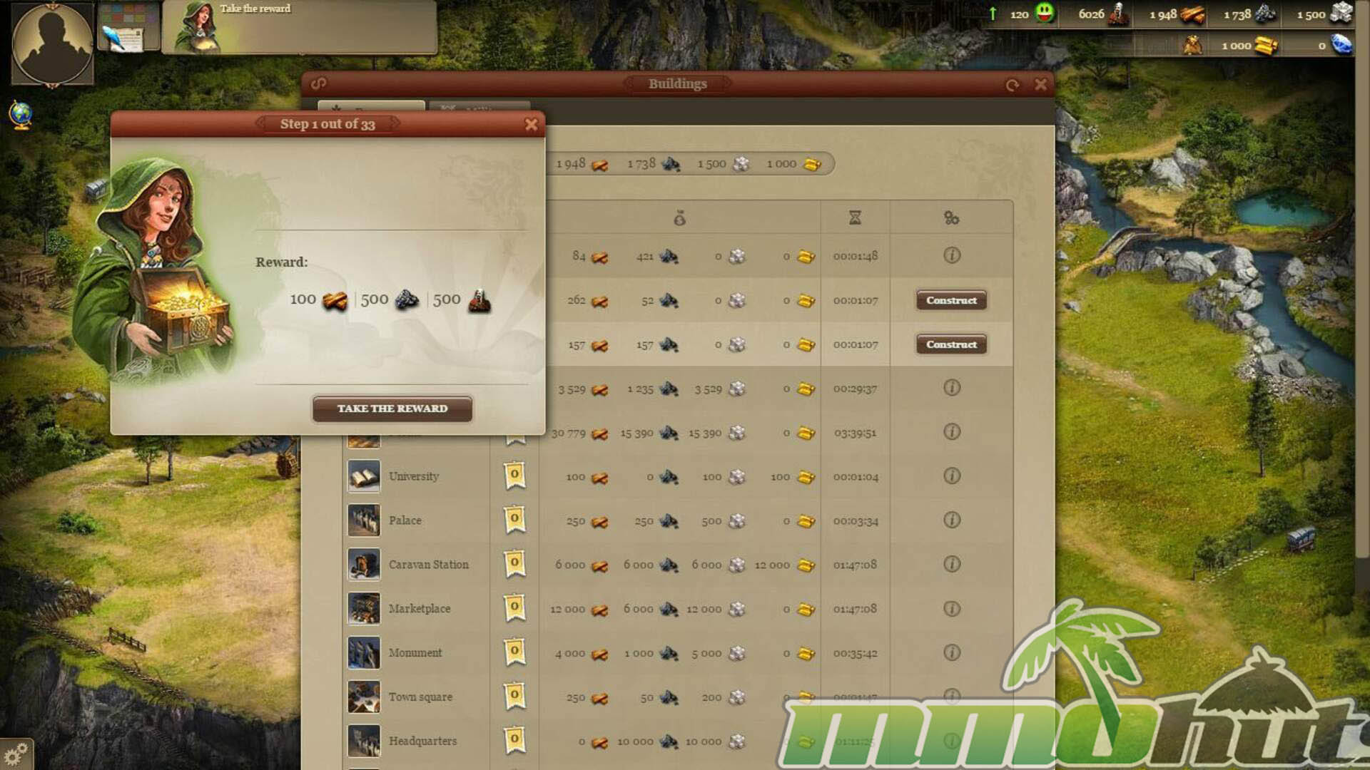Open the 'Take the reward' quest banner
This screenshot has width=1370, height=770.
pyautogui.click(x=300, y=27)
